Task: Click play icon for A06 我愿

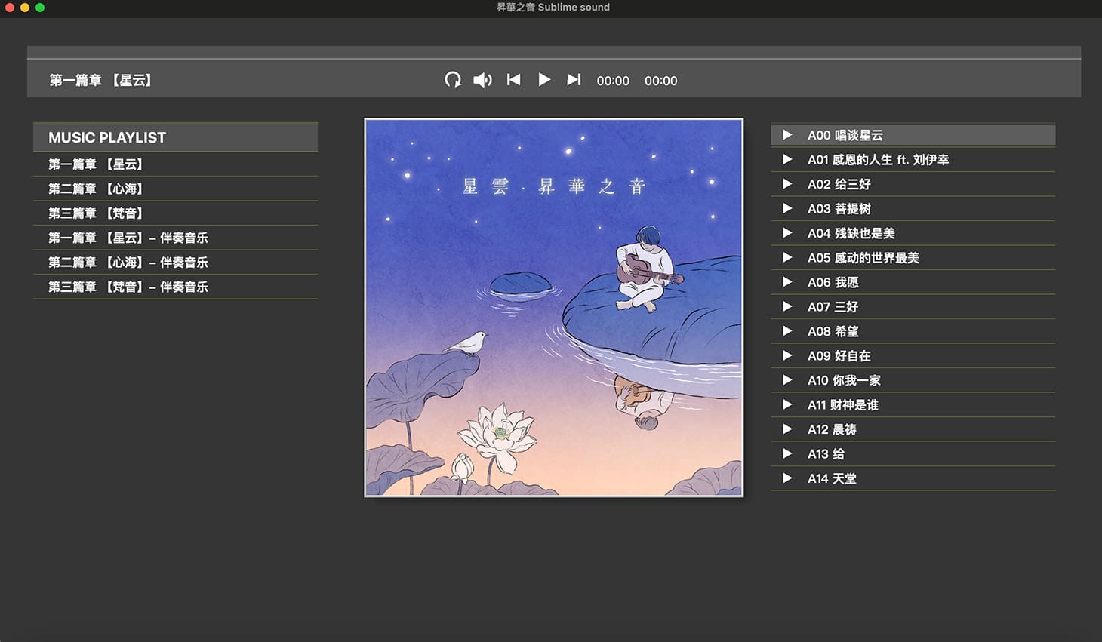Action: pos(787,282)
